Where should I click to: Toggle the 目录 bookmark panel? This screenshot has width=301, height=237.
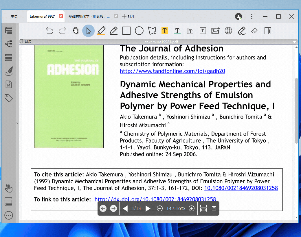26,42
